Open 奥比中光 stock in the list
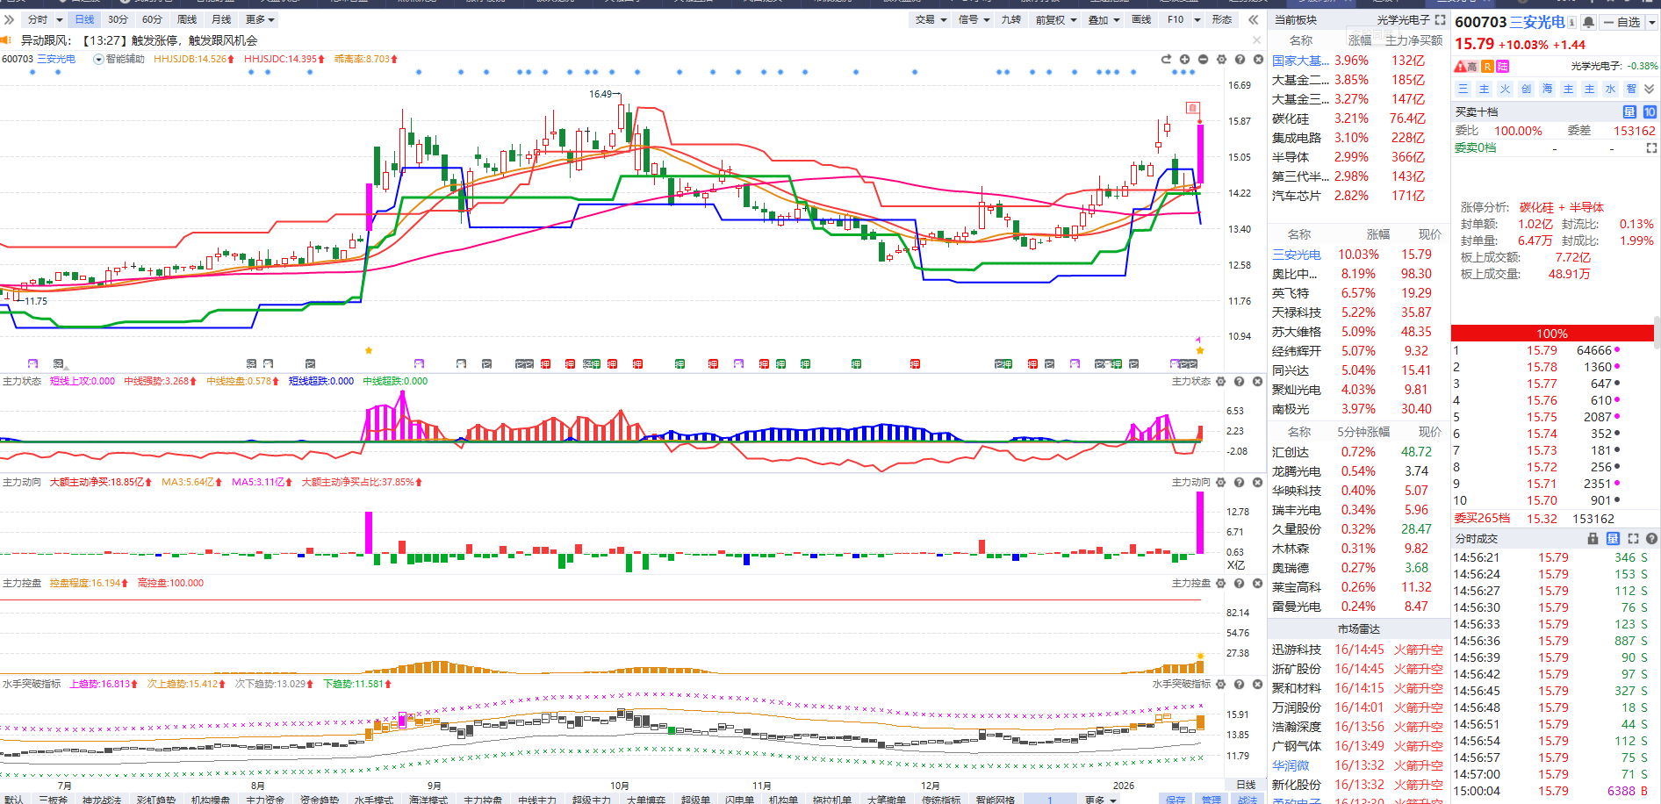 pos(1295,274)
